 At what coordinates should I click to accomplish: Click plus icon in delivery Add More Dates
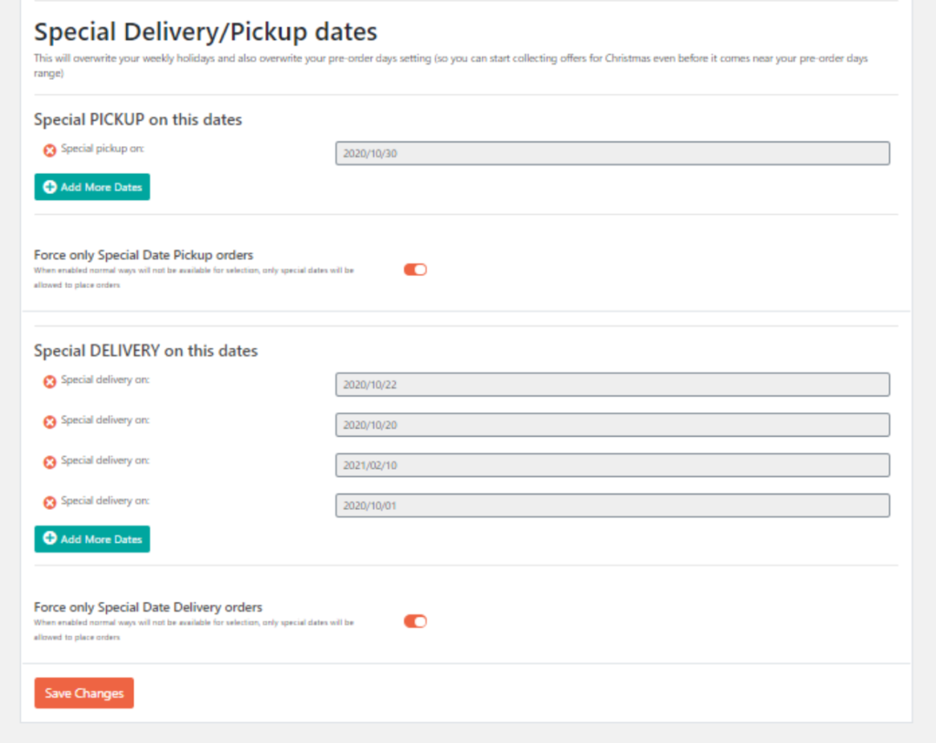(50, 539)
